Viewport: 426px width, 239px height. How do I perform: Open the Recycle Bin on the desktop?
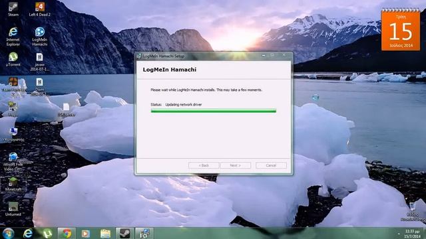point(413,212)
